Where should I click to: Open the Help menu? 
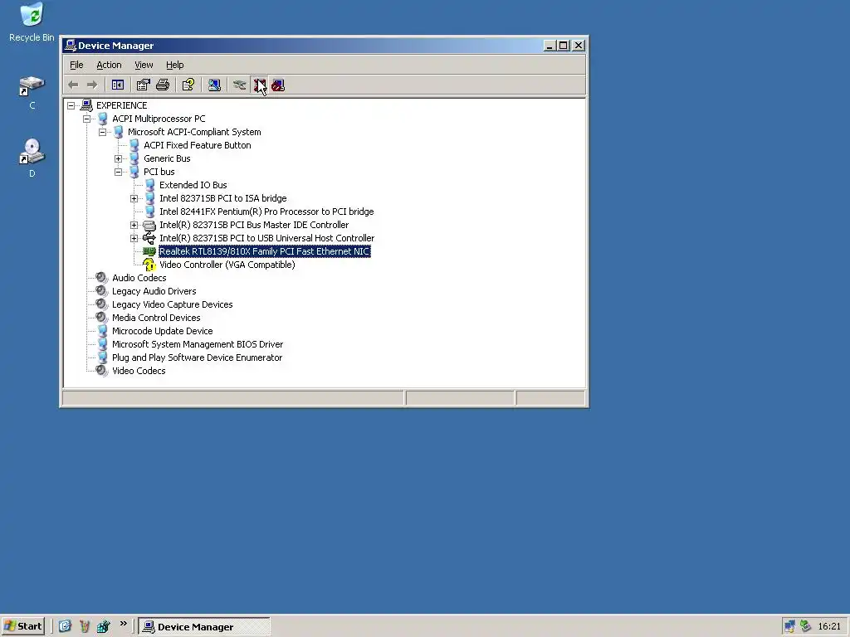click(174, 65)
